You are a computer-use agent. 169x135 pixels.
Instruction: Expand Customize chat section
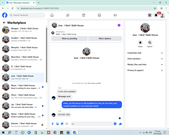point(145,53)
